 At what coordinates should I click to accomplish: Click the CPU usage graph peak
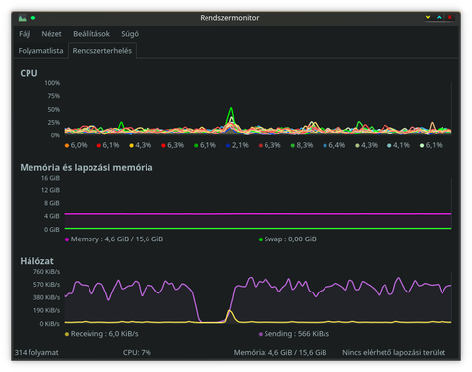(231, 108)
